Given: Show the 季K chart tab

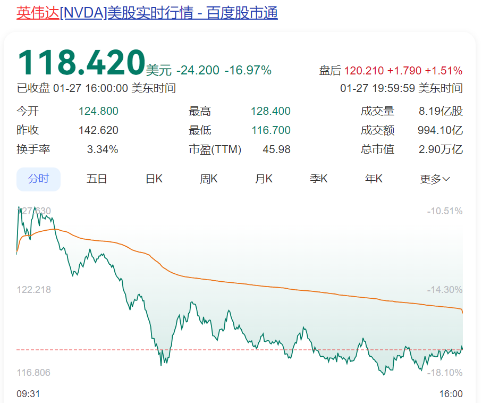Looking at the screenshot, I should pyautogui.click(x=319, y=179).
